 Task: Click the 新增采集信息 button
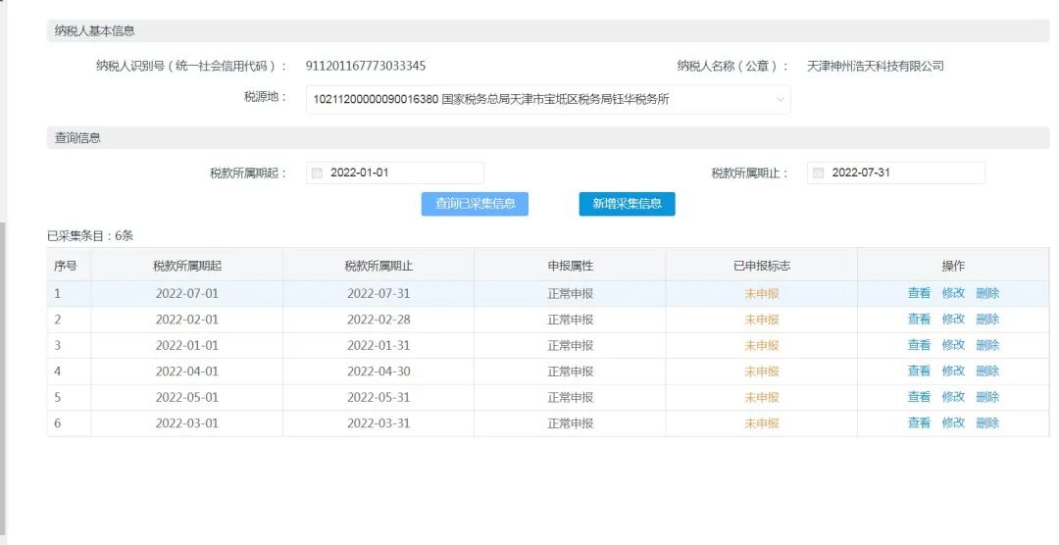point(627,203)
